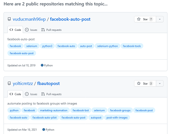Open Pull requests tab of facebook-auto-post
Image resolution: width=171 pixels, height=134 pixels.
point(51,30)
